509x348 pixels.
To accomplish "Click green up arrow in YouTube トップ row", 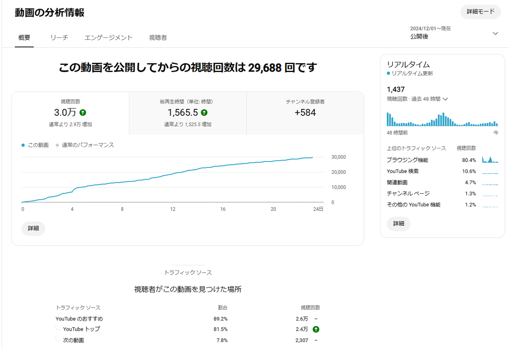I will click(316, 329).
